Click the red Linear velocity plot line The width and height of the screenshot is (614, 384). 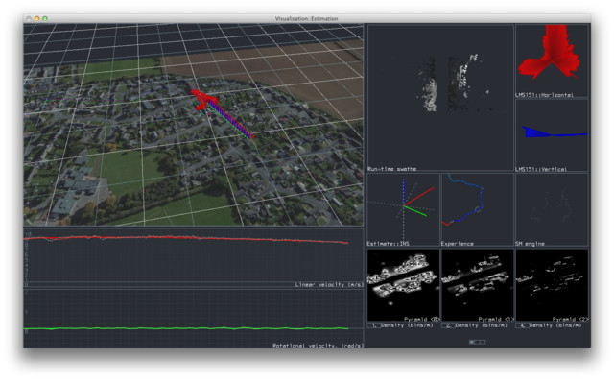click(192, 238)
